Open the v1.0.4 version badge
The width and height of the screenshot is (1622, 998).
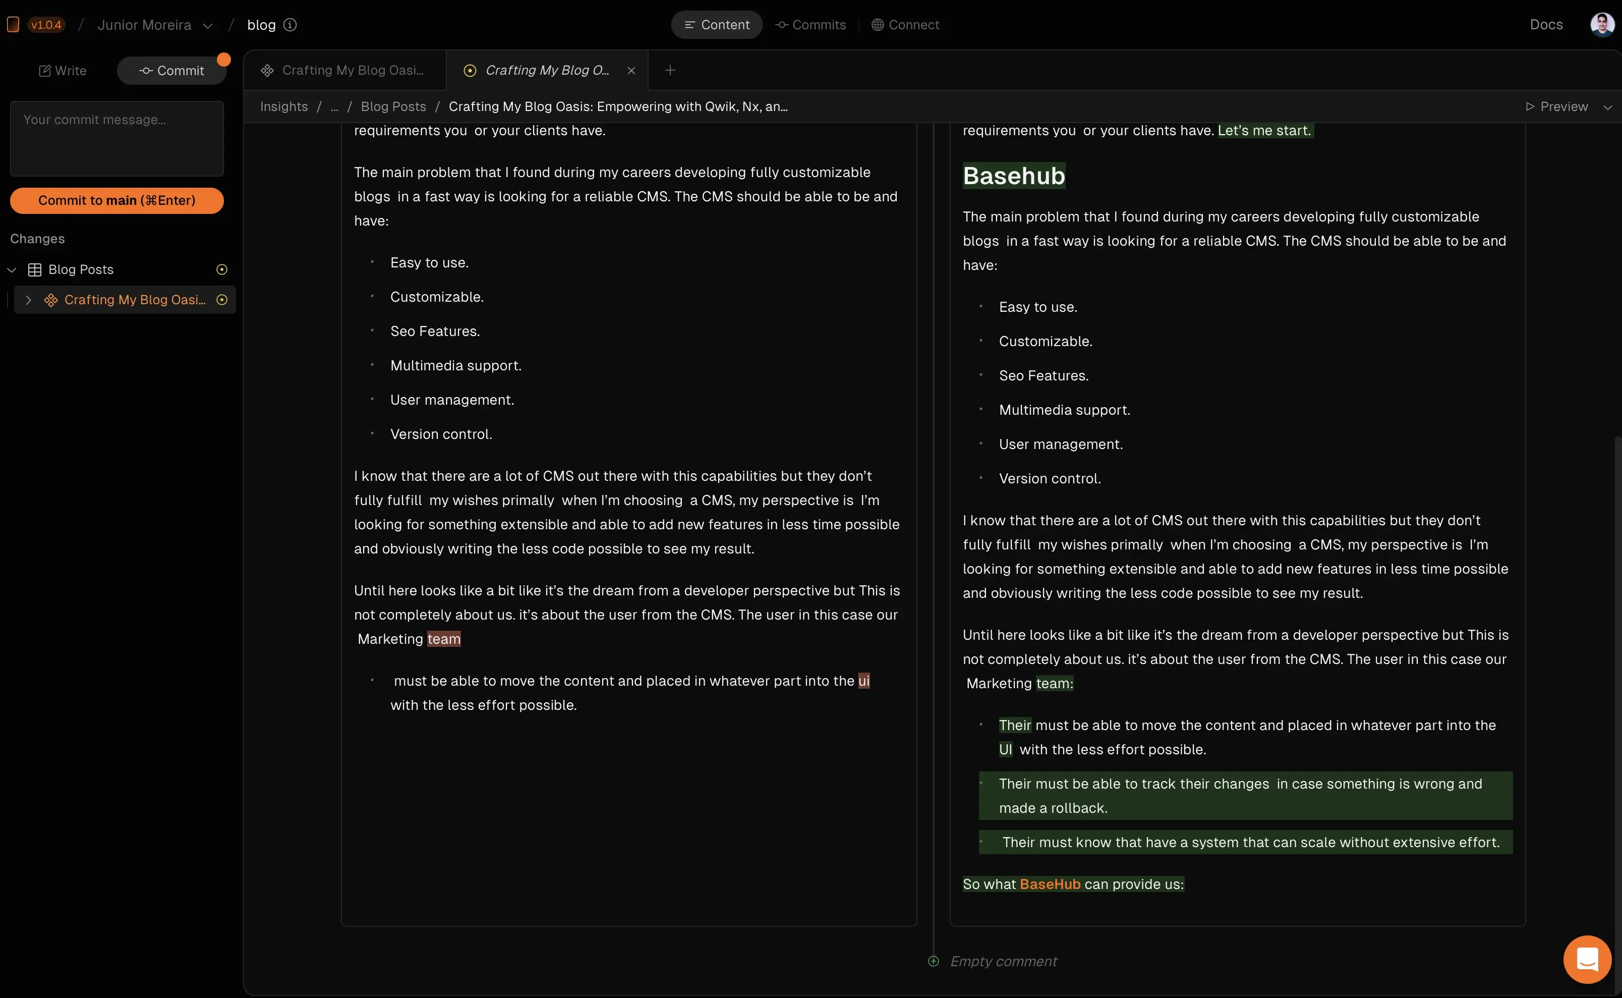pyautogui.click(x=45, y=24)
